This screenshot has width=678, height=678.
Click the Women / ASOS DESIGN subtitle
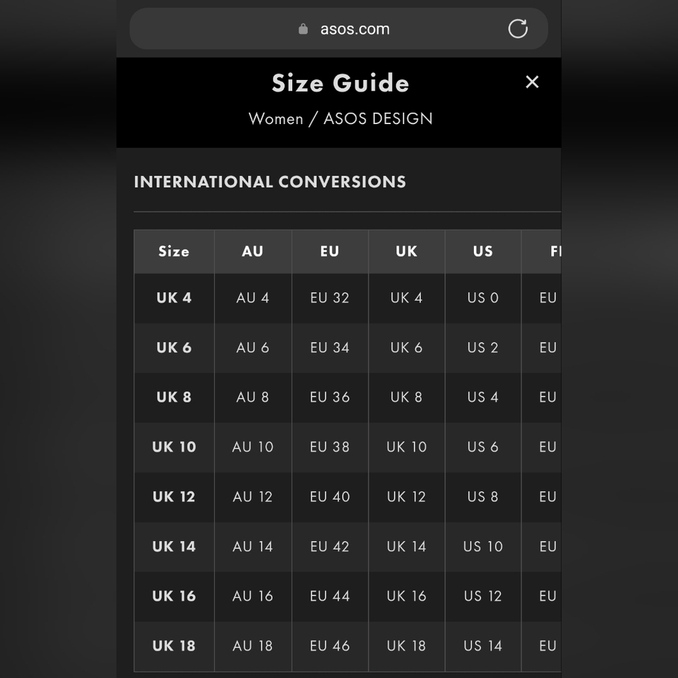(341, 119)
